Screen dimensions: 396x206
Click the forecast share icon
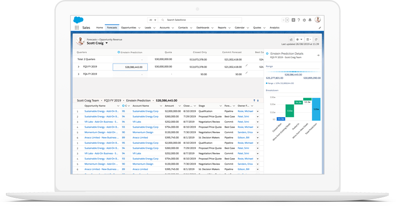click(x=291, y=39)
